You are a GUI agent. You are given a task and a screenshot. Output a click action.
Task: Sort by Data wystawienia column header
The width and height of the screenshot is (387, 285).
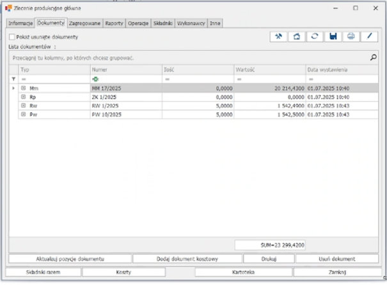(342, 70)
